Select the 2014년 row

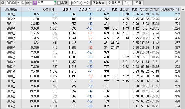click(90, 57)
